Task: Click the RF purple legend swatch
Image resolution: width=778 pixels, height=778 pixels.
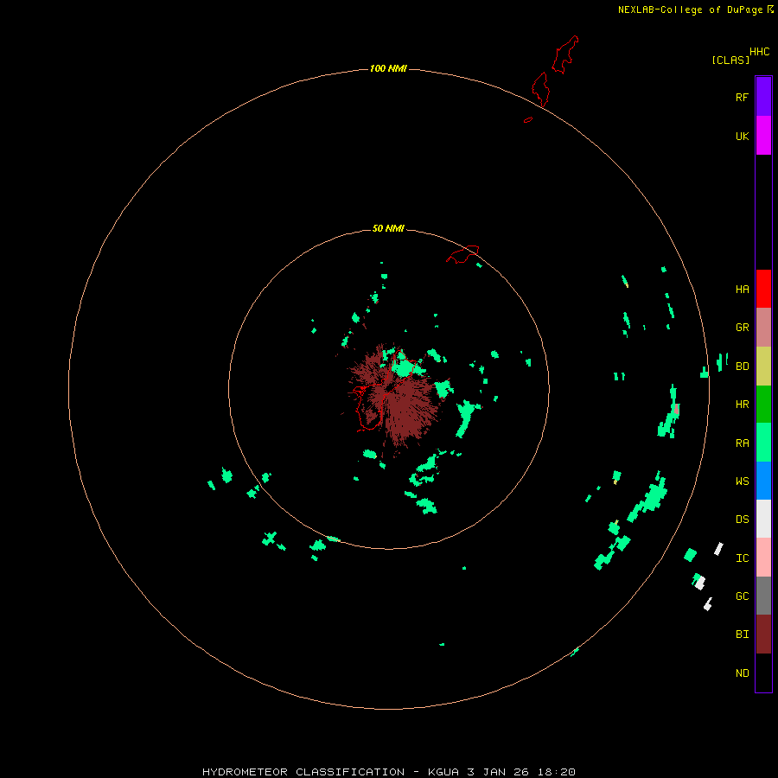Action: click(763, 97)
